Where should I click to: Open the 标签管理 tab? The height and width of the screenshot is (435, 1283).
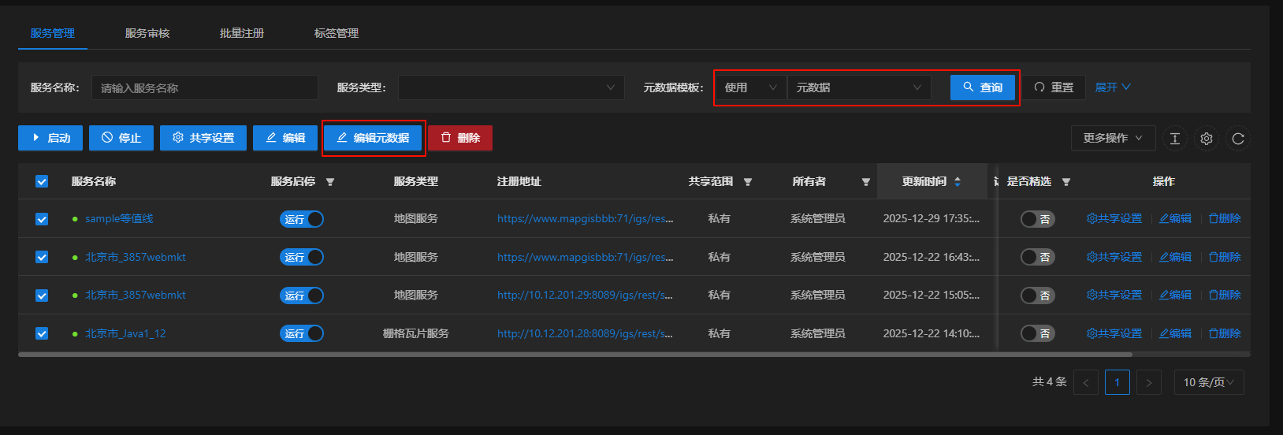(x=337, y=33)
